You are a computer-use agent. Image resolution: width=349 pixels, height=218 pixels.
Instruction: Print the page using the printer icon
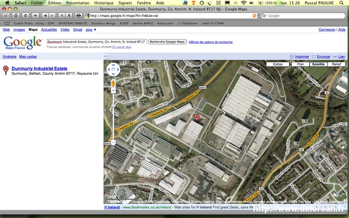coord(79,16)
